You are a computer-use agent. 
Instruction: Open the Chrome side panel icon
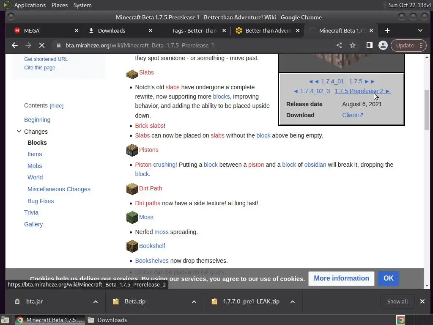(369, 45)
